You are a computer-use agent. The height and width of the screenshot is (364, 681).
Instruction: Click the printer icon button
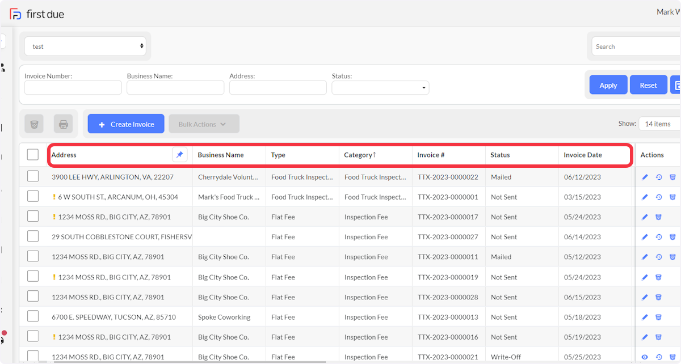[64, 124]
